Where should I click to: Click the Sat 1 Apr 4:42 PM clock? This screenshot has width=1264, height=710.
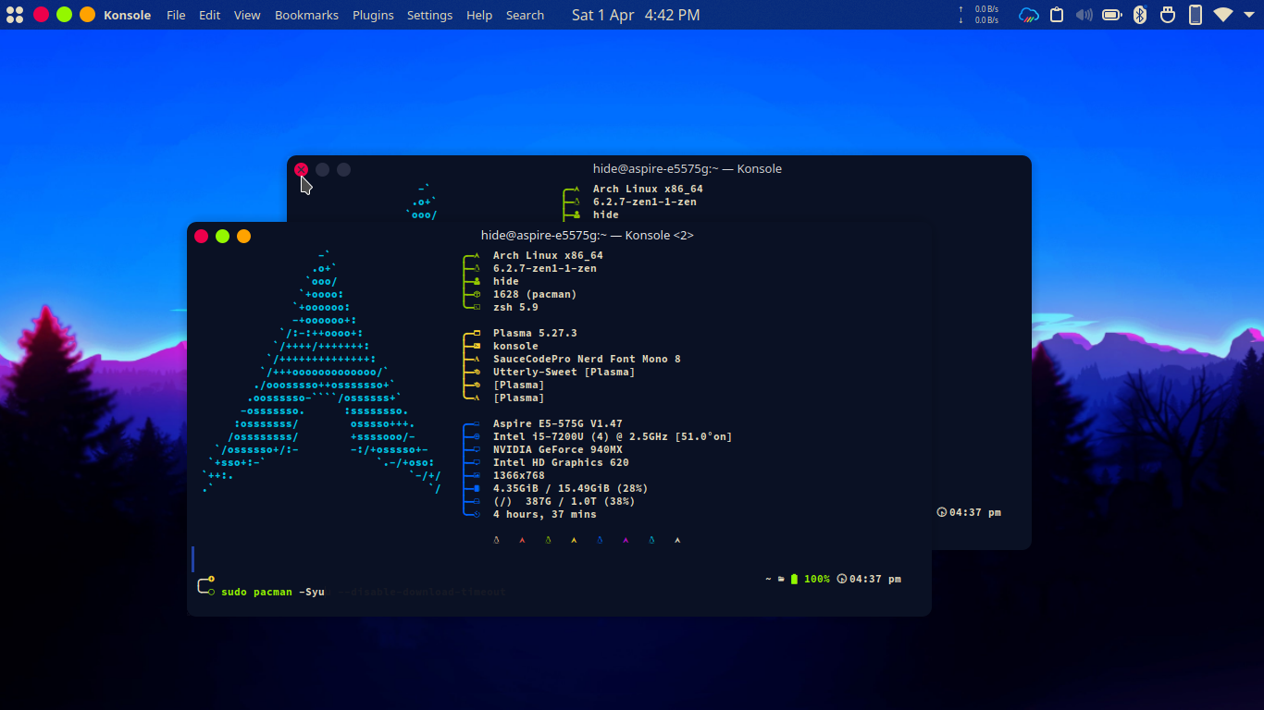636,15
